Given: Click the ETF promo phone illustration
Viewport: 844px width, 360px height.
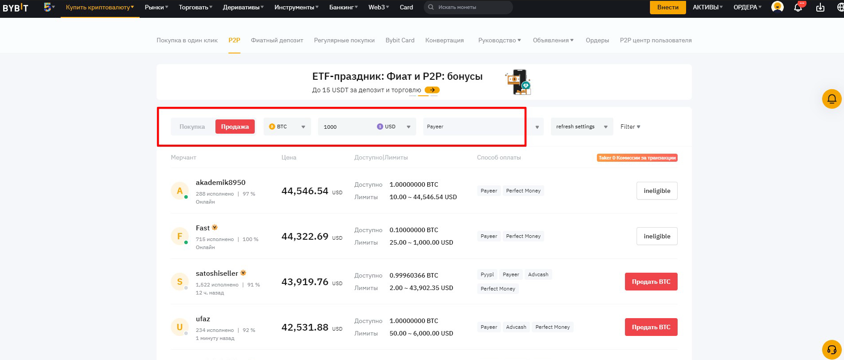Looking at the screenshot, I should point(518,82).
